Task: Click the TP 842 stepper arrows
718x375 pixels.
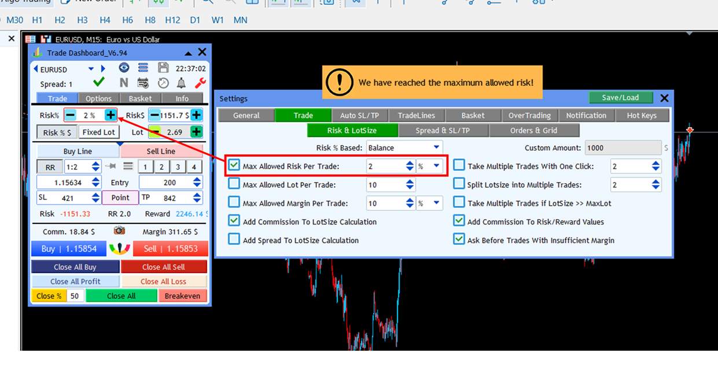Action: tap(197, 197)
